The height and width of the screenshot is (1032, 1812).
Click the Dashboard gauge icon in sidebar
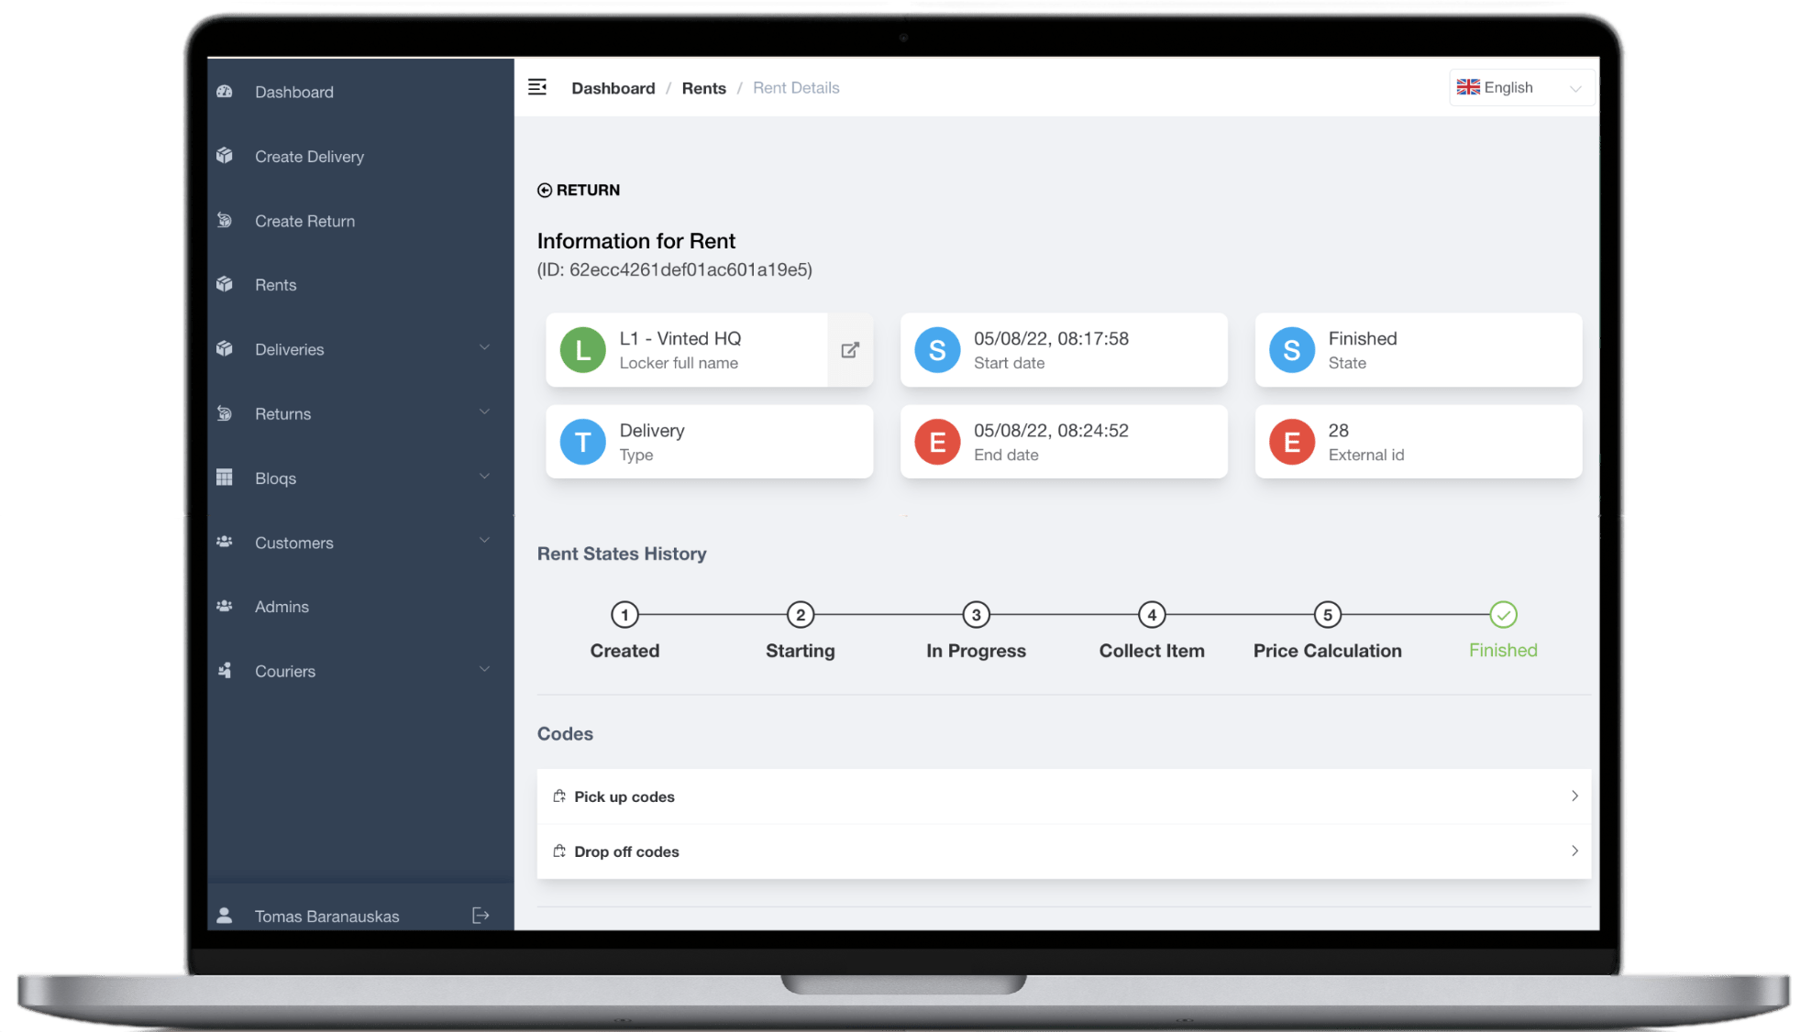click(x=225, y=92)
